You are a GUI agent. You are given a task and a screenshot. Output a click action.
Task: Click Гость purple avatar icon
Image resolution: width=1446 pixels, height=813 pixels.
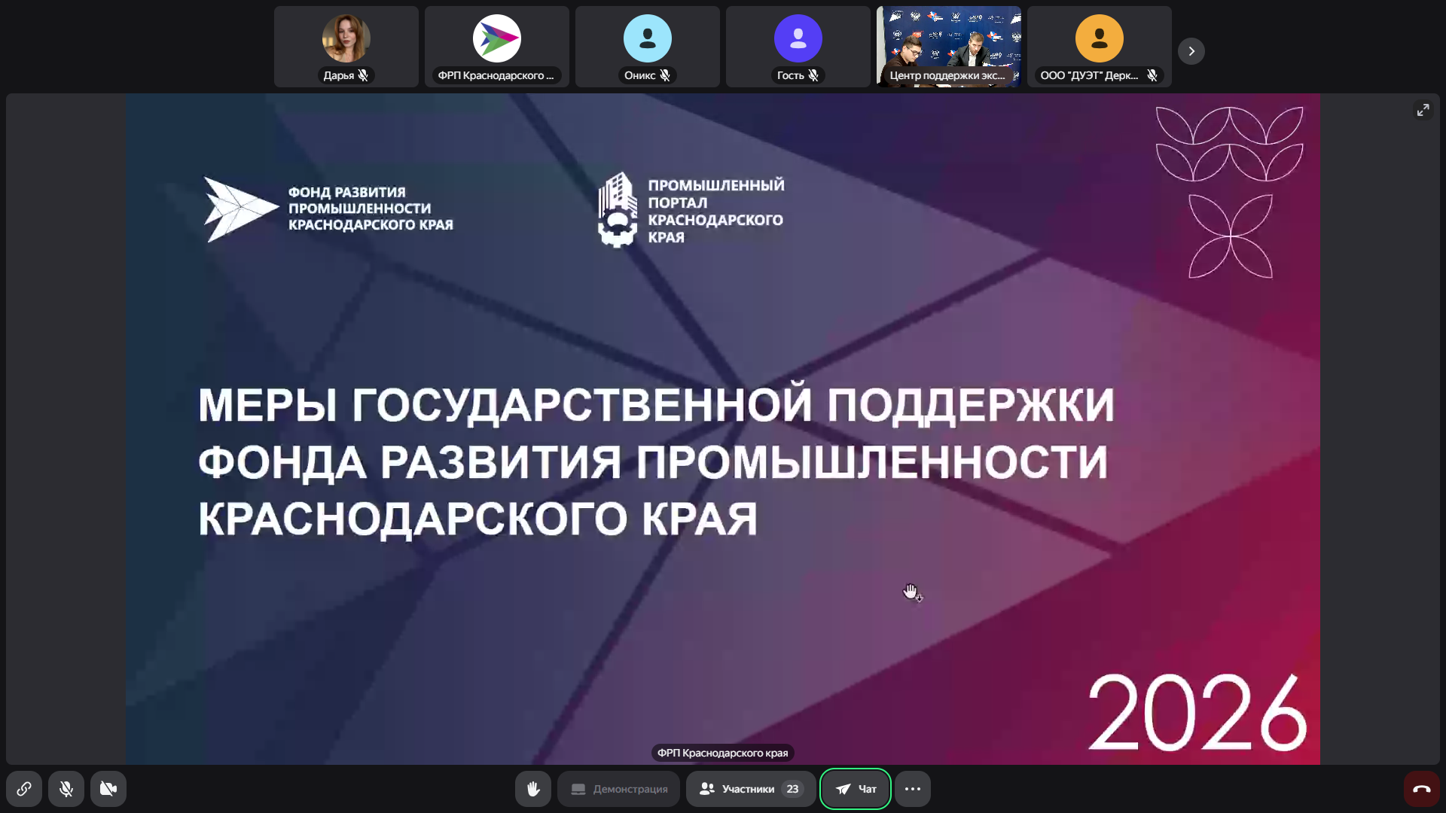point(798,38)
